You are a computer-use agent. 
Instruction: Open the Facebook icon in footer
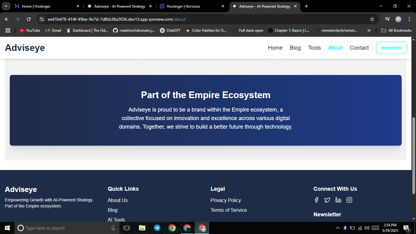coord(316,200)
